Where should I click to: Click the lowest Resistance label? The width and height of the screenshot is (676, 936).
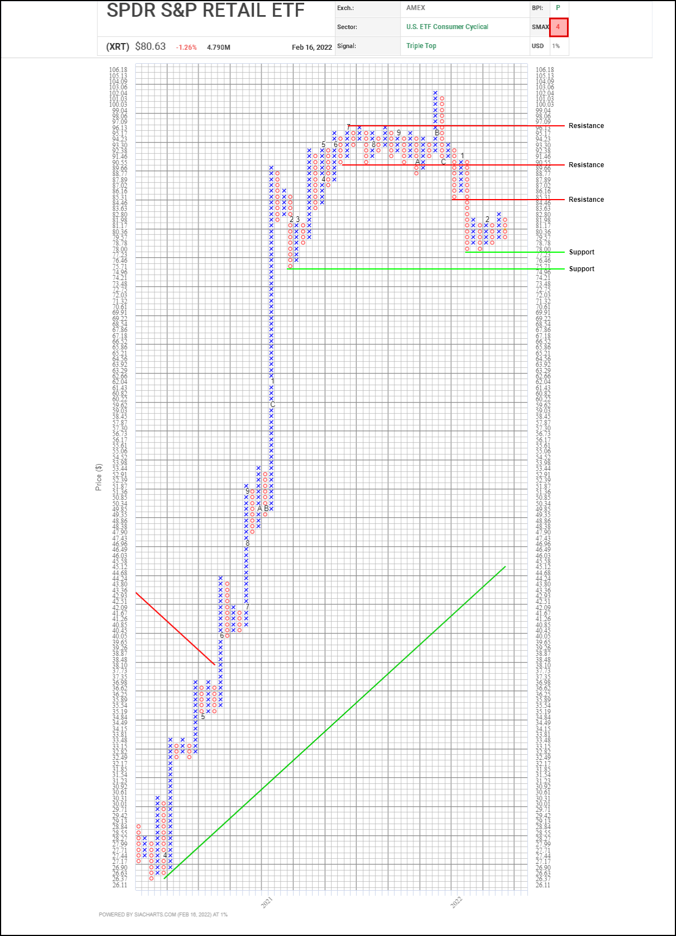pyautogui.click(x=586, y=200)
